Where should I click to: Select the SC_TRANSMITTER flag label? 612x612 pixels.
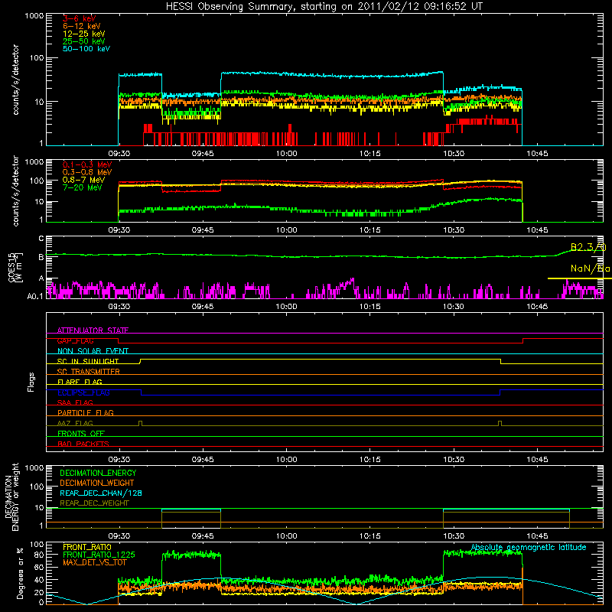point(88,372)
